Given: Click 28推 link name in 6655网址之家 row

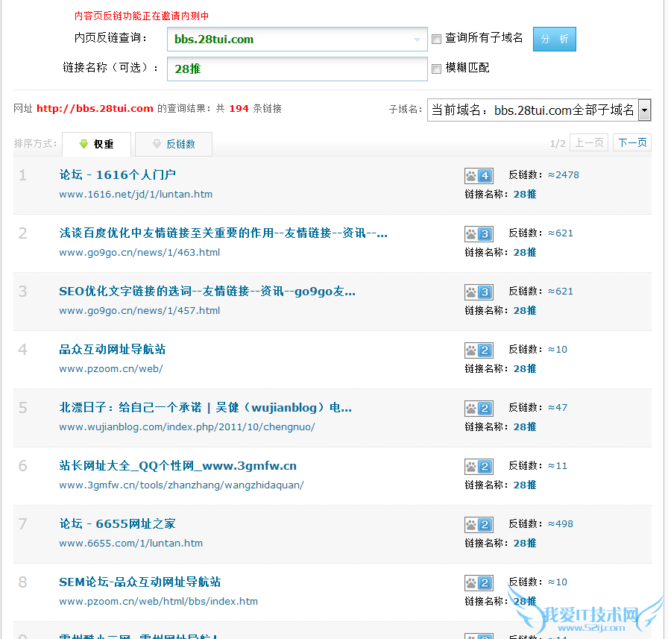Looking at the screenshot, I should coord(524,543).
